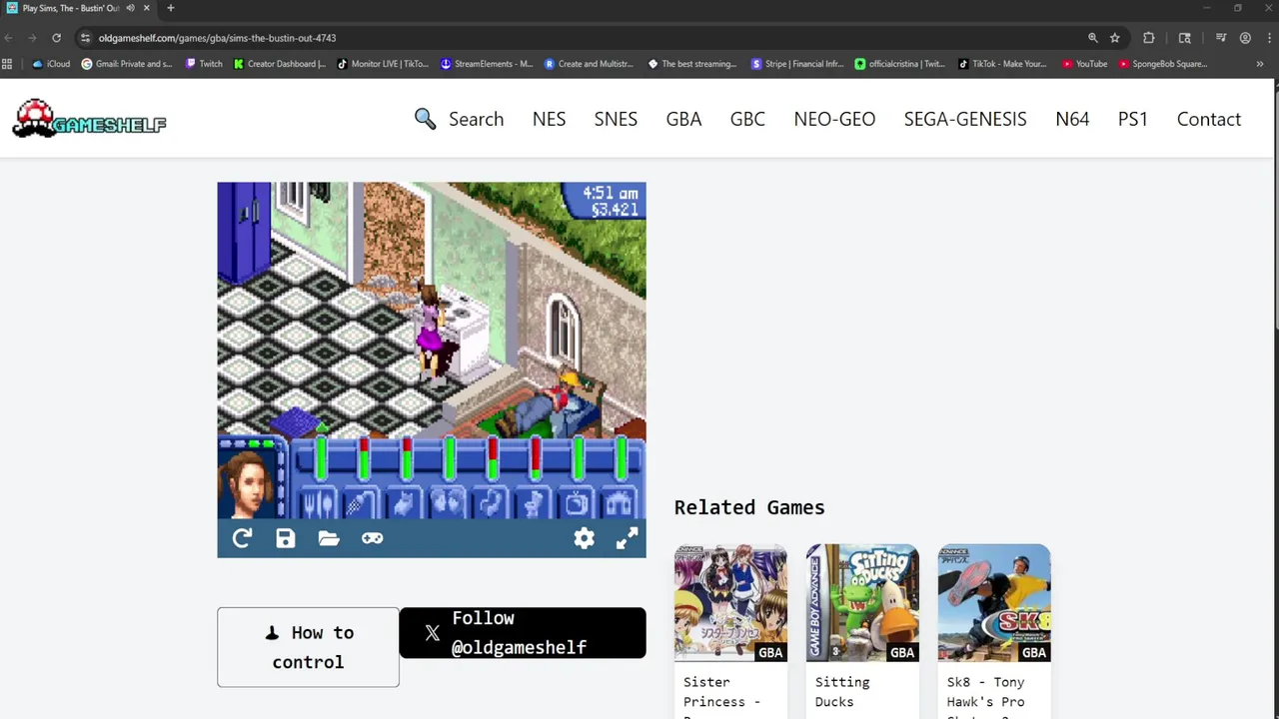The width and height of the screenshot is (1279, 719).
Task: Open a new browser tab
Action: 171,8
